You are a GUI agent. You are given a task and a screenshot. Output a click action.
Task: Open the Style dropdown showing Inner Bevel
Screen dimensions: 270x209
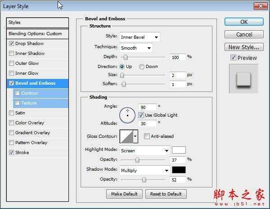(139, 37)
